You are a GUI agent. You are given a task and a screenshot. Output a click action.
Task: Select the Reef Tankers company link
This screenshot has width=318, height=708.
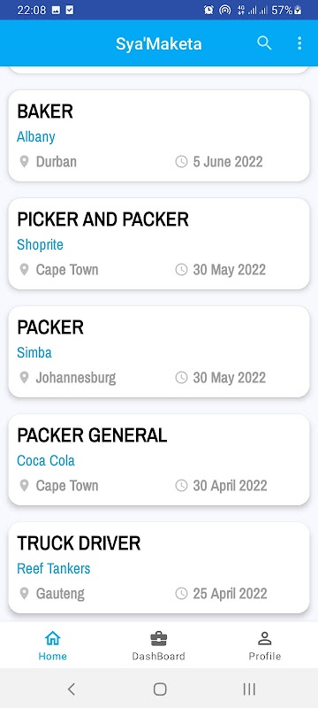click(x=54, y=568)
